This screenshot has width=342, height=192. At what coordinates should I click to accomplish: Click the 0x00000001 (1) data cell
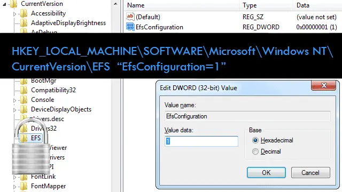click(316, 27)
